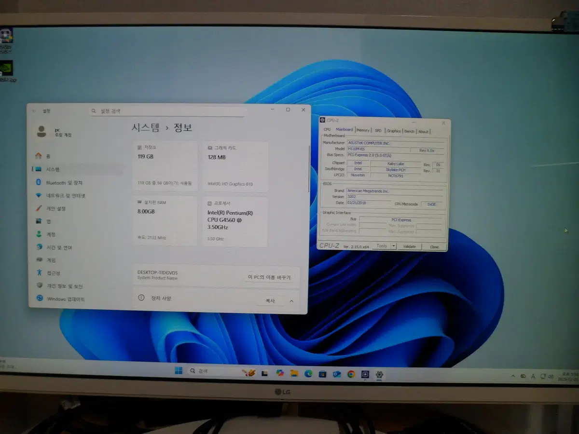Open Copilot from taskbar
579x434 pixels.
click(280, 373)
